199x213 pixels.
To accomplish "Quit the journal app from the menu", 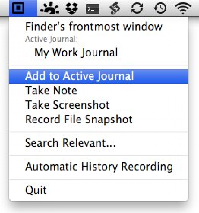I will [36, 190].
